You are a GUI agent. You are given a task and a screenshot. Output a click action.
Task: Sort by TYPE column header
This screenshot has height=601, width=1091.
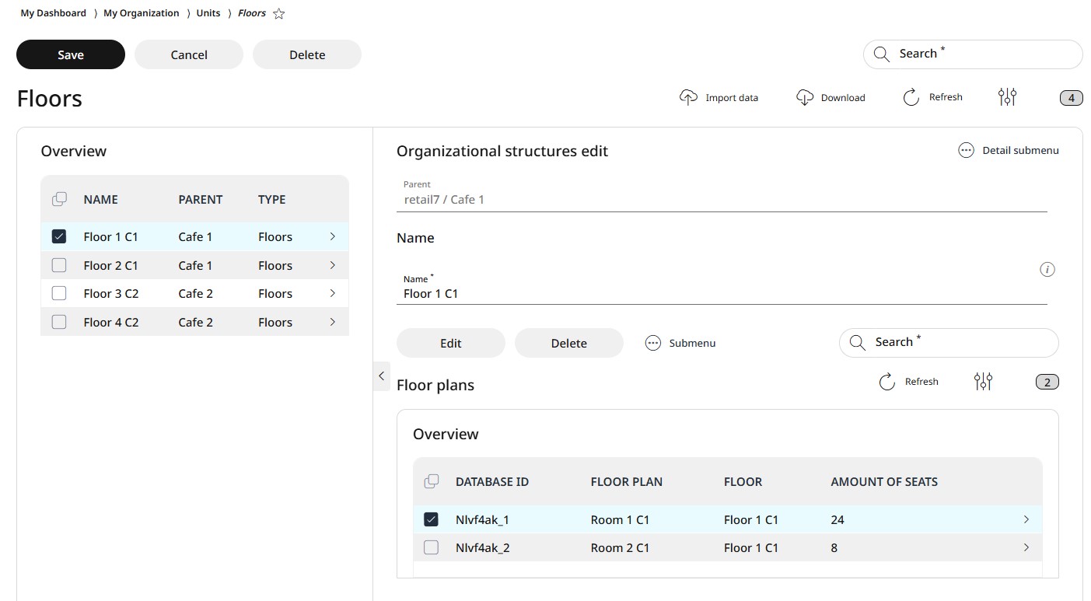click(x=272, y=200)
